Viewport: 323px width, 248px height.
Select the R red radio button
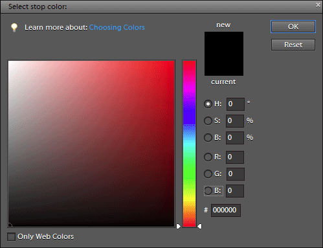click(208, 157)
